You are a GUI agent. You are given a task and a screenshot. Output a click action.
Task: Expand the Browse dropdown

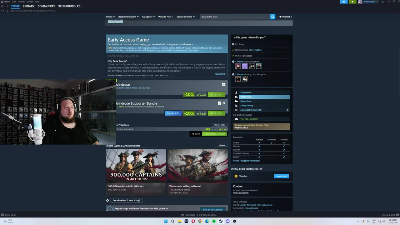110,17
